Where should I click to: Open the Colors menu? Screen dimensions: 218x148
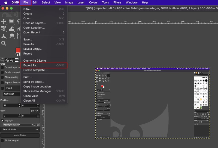(x=93, y=2)
